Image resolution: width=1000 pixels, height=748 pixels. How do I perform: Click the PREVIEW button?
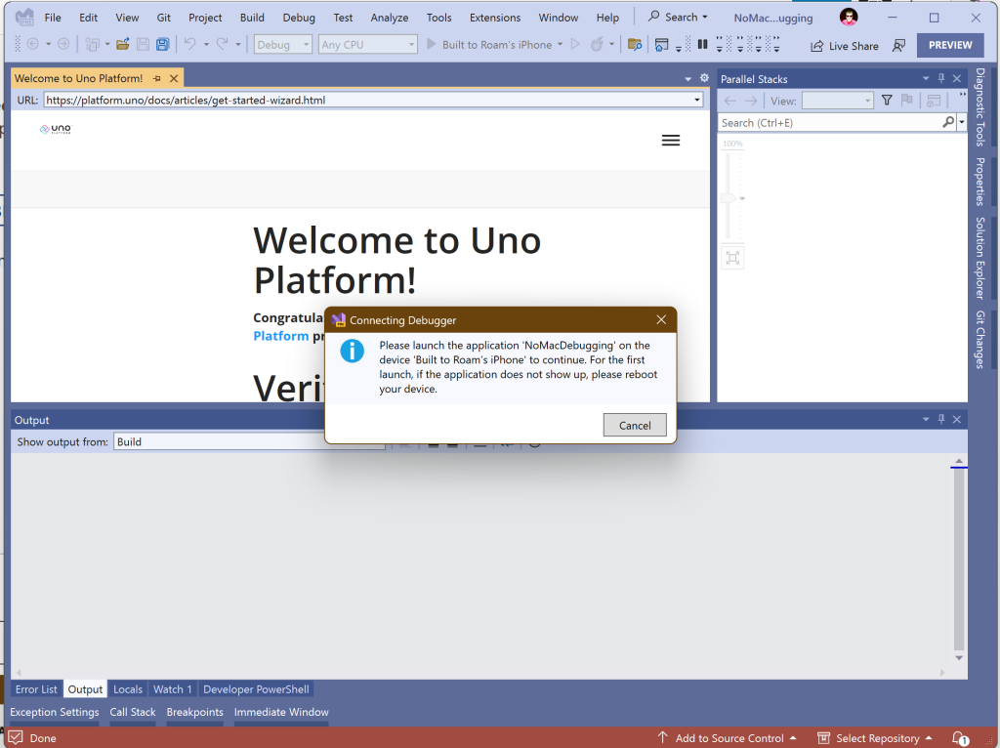click(x=950, y=45)
